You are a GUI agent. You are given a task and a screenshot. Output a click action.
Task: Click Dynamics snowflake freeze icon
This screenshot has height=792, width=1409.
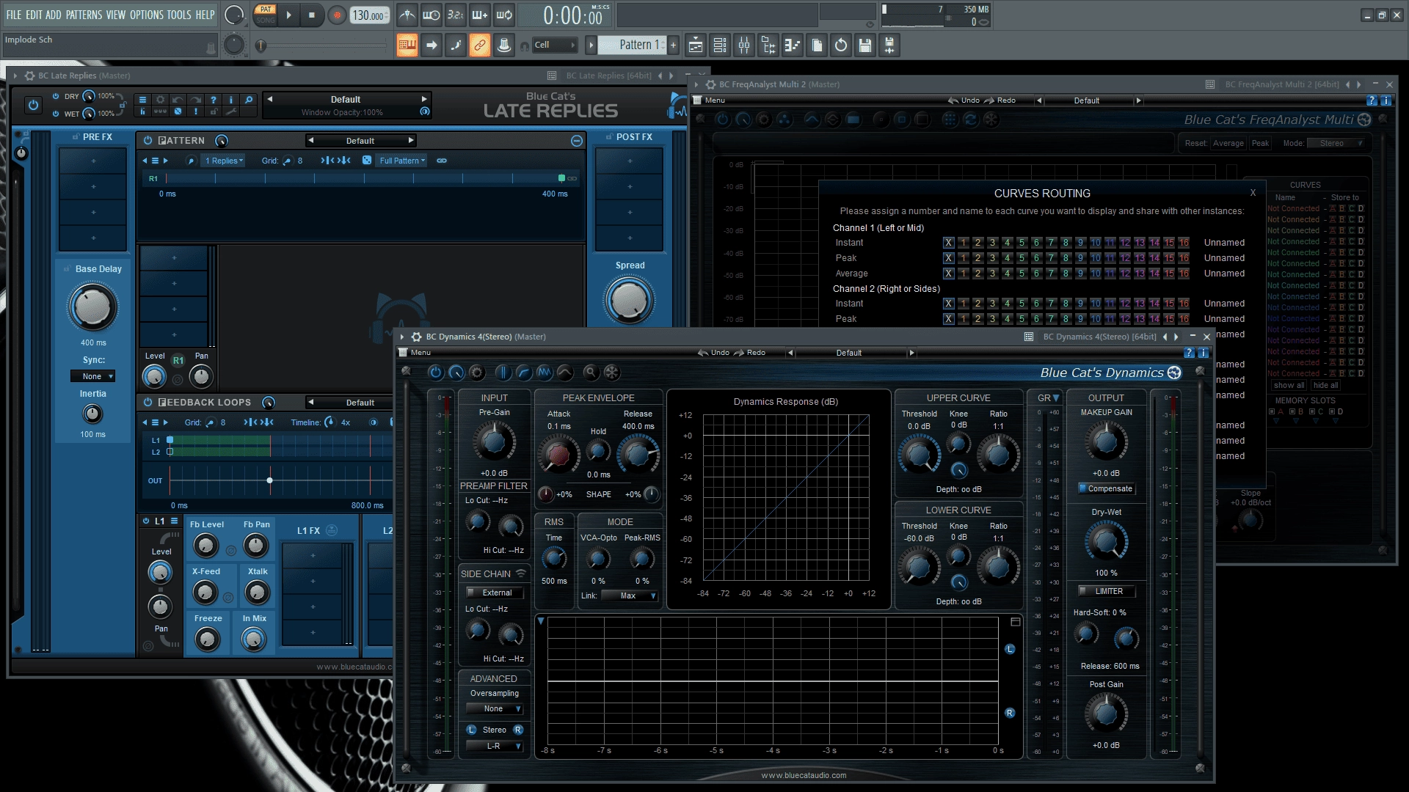[611, 373]
